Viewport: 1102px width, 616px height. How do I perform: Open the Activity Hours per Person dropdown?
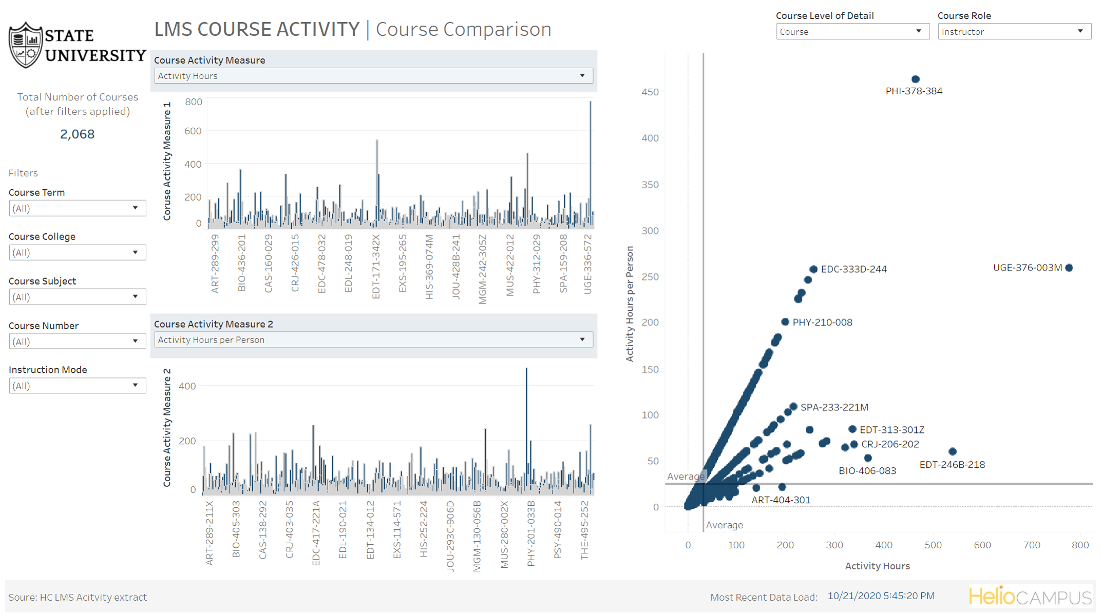(373, 340)
